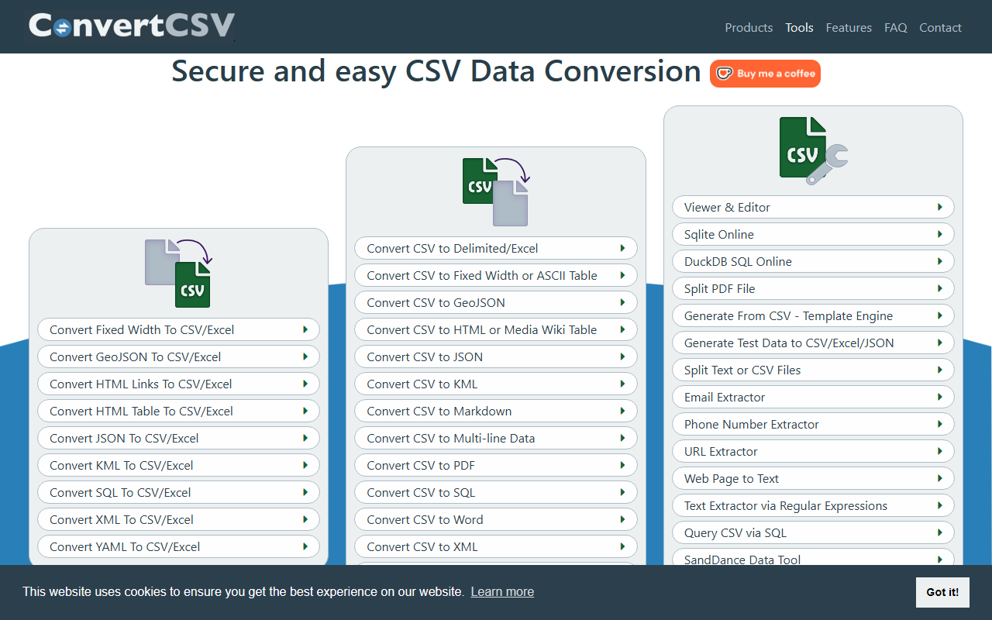Click arrow on Convert CSV to KML

tap(622, 384)
